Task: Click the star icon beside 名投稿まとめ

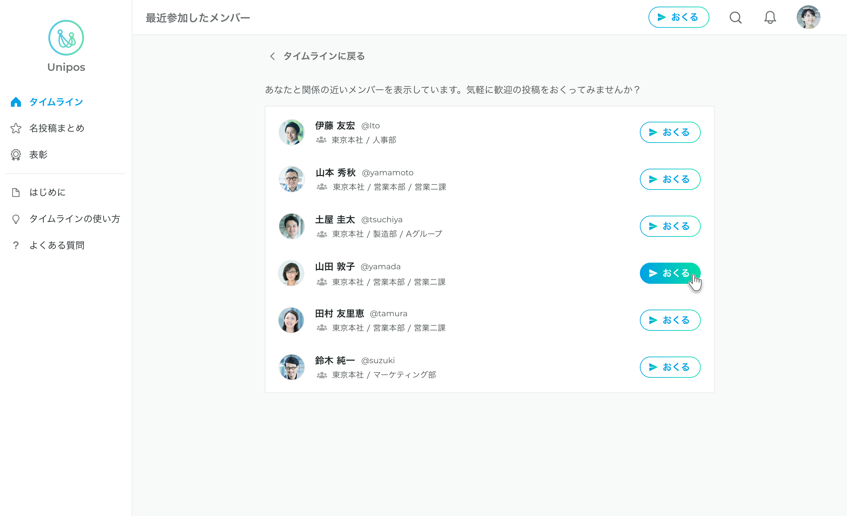Action: (x=16, y=128)
